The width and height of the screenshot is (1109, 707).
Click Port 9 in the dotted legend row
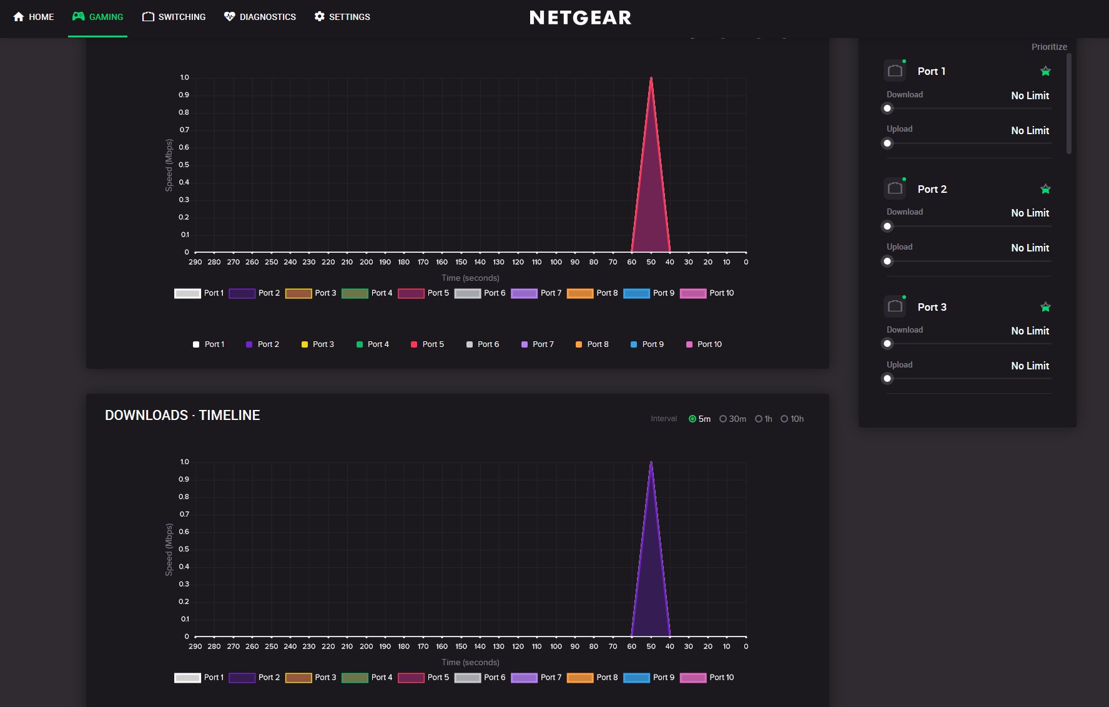point(647,344)
